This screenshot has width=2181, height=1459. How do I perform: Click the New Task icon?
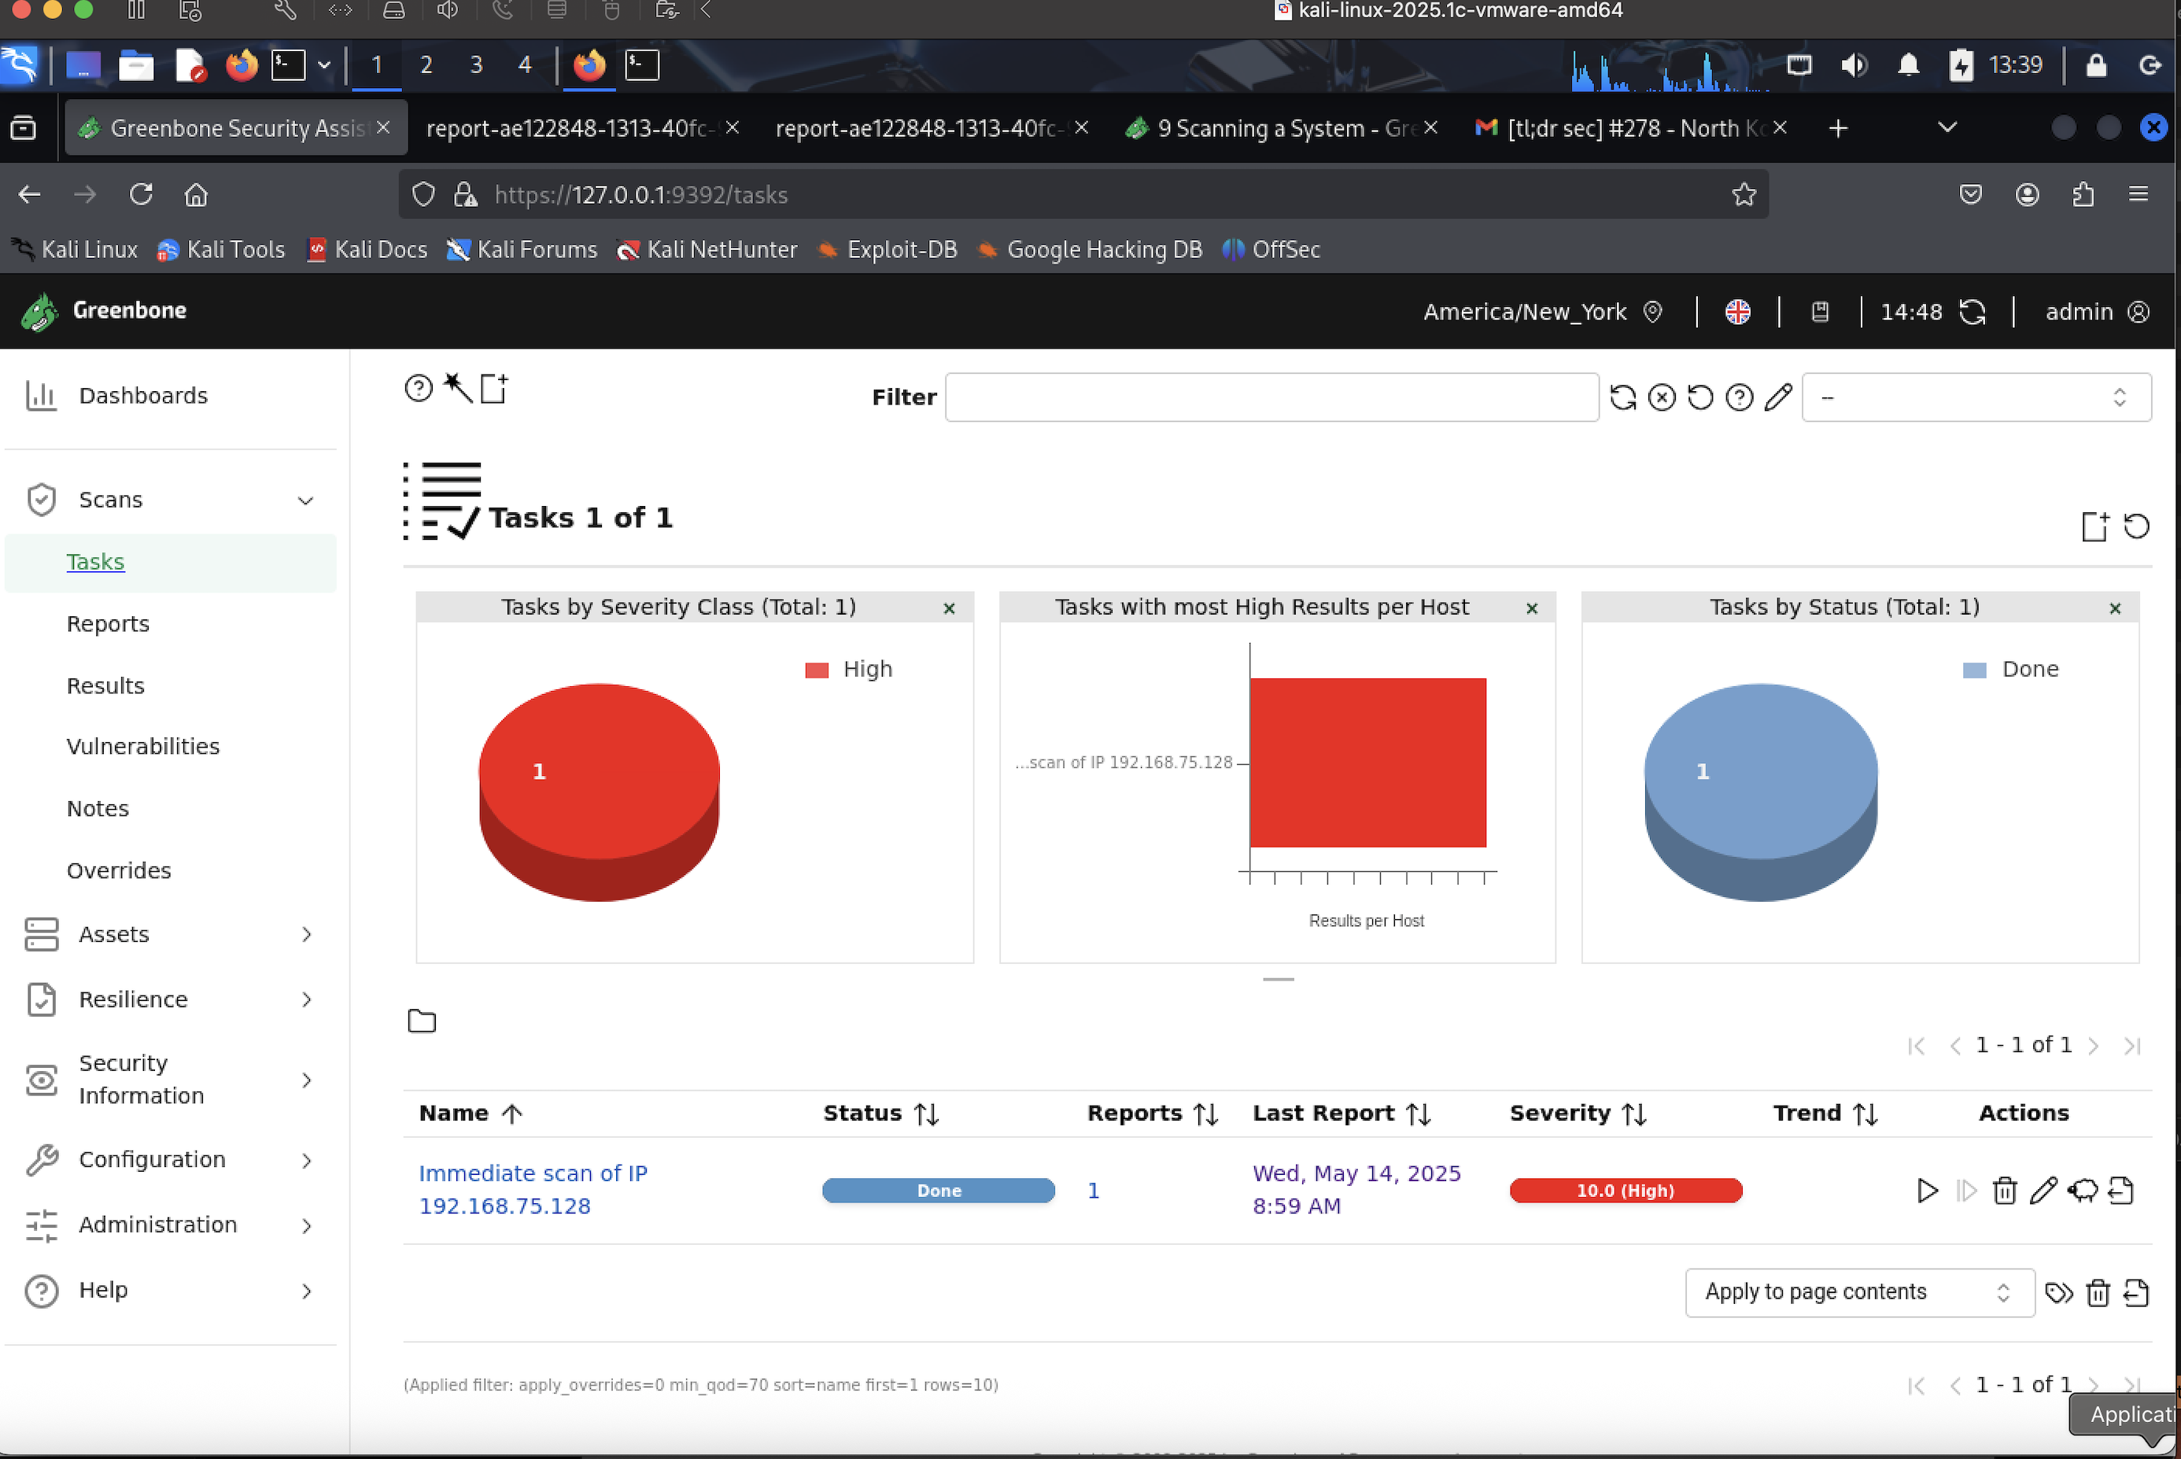coord(494,387)
